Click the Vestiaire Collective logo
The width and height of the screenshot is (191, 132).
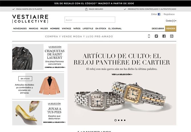click(x=30, y=19)
